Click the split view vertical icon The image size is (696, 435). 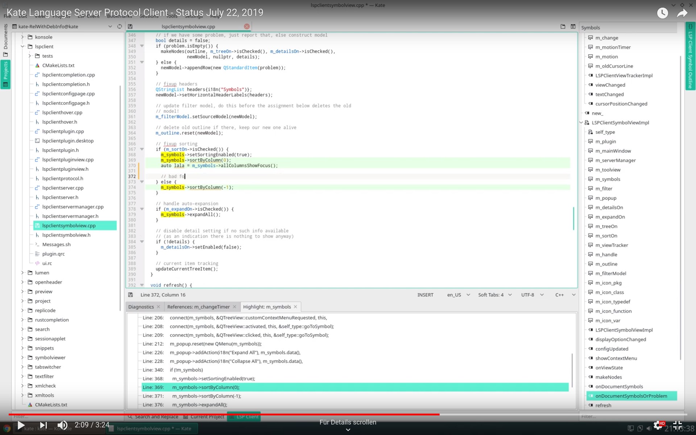click(573, 26)
